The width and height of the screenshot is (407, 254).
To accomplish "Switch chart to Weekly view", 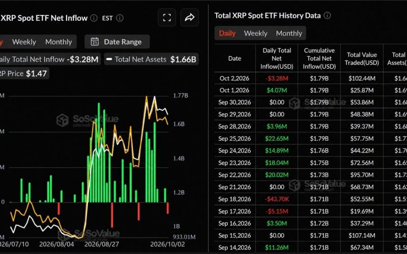I will coord(24,42).
